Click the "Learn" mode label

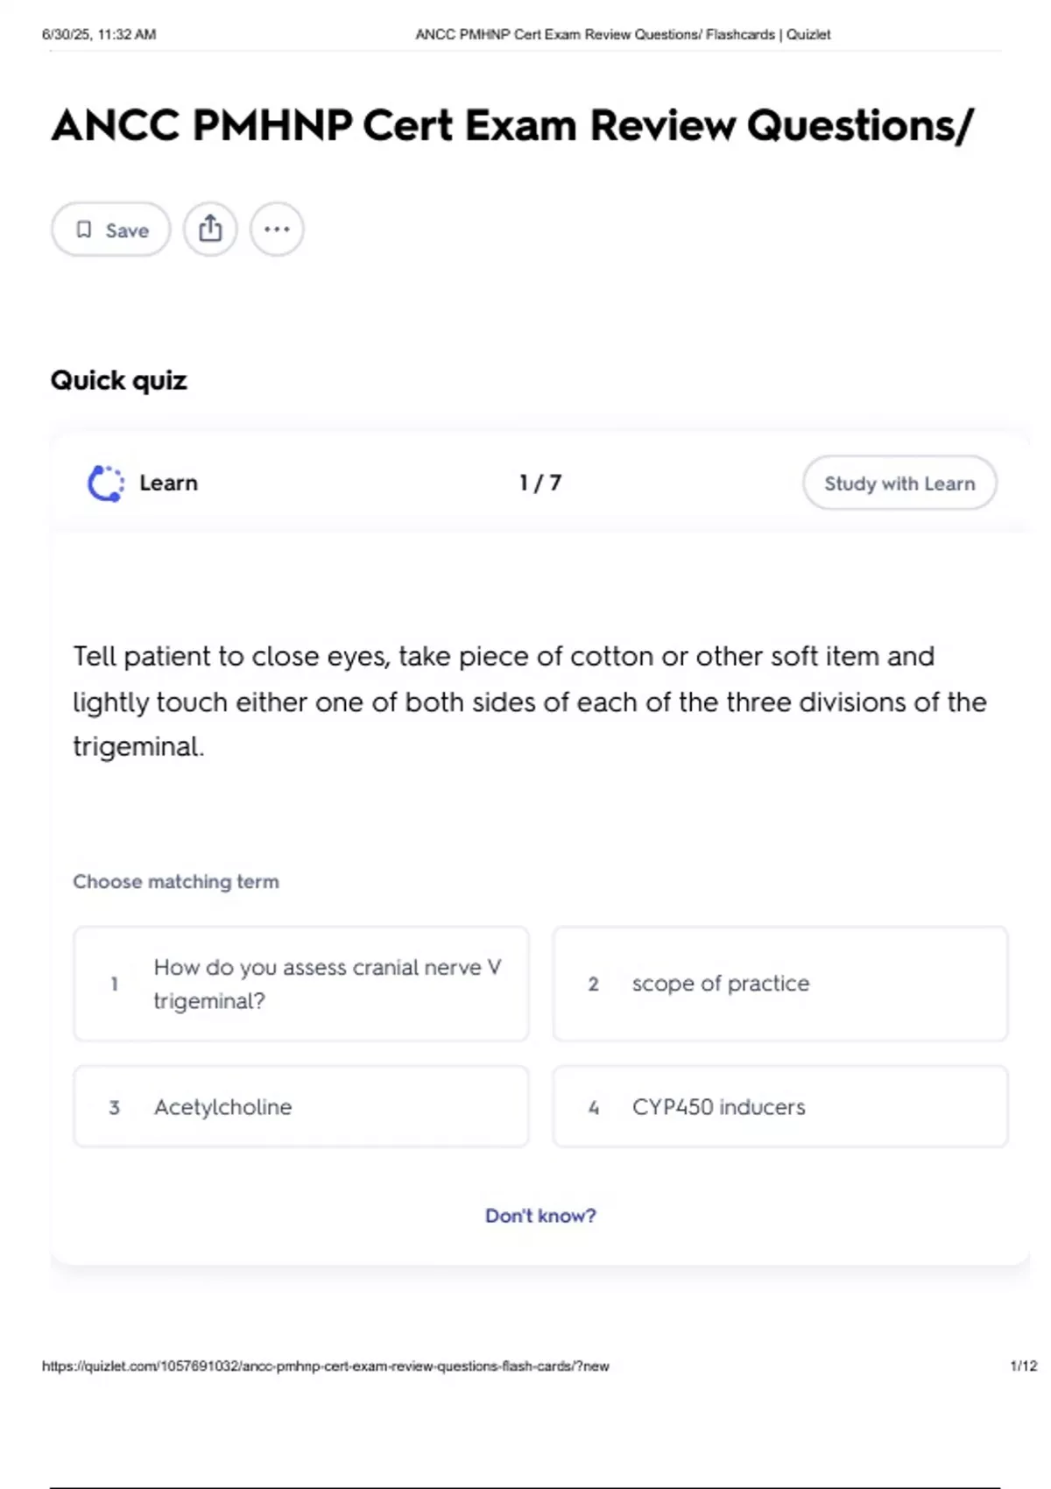pyautogui.click(x=168, y=483)
